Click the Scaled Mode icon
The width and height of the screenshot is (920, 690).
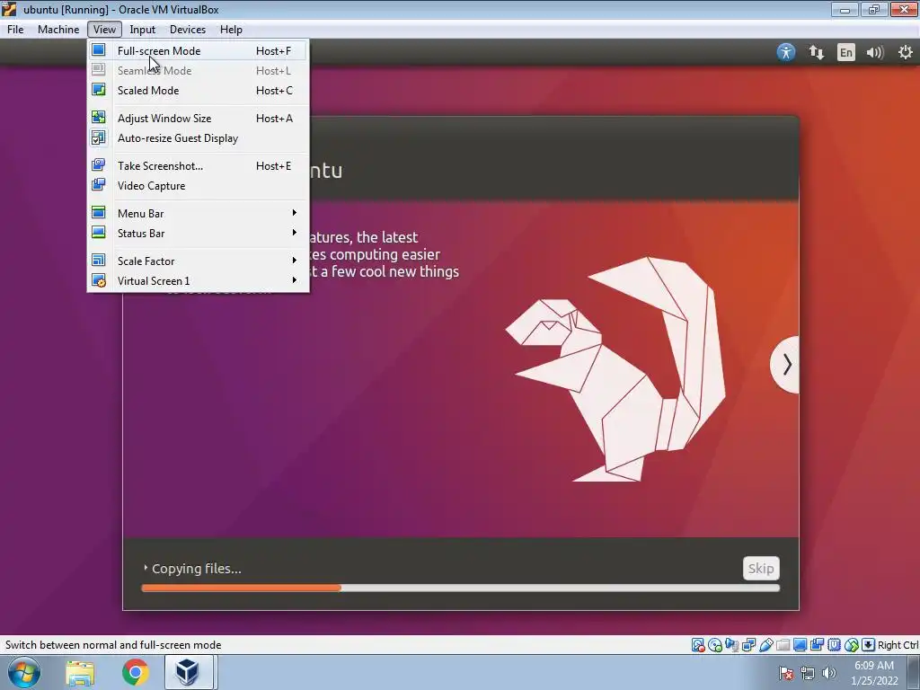click(x=99, y=90)
